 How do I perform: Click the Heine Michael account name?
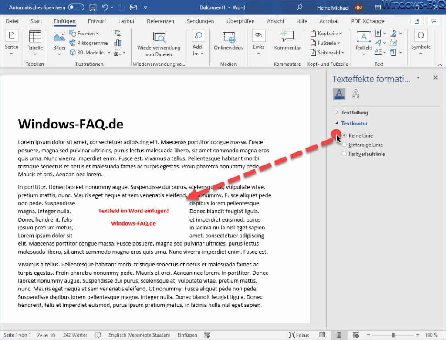pos(333,8)
